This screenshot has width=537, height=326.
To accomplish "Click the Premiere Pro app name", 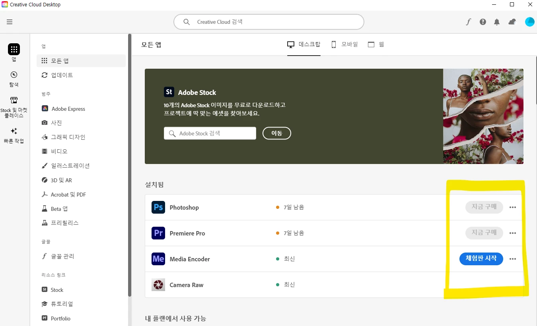I will [x=187, y=233].
